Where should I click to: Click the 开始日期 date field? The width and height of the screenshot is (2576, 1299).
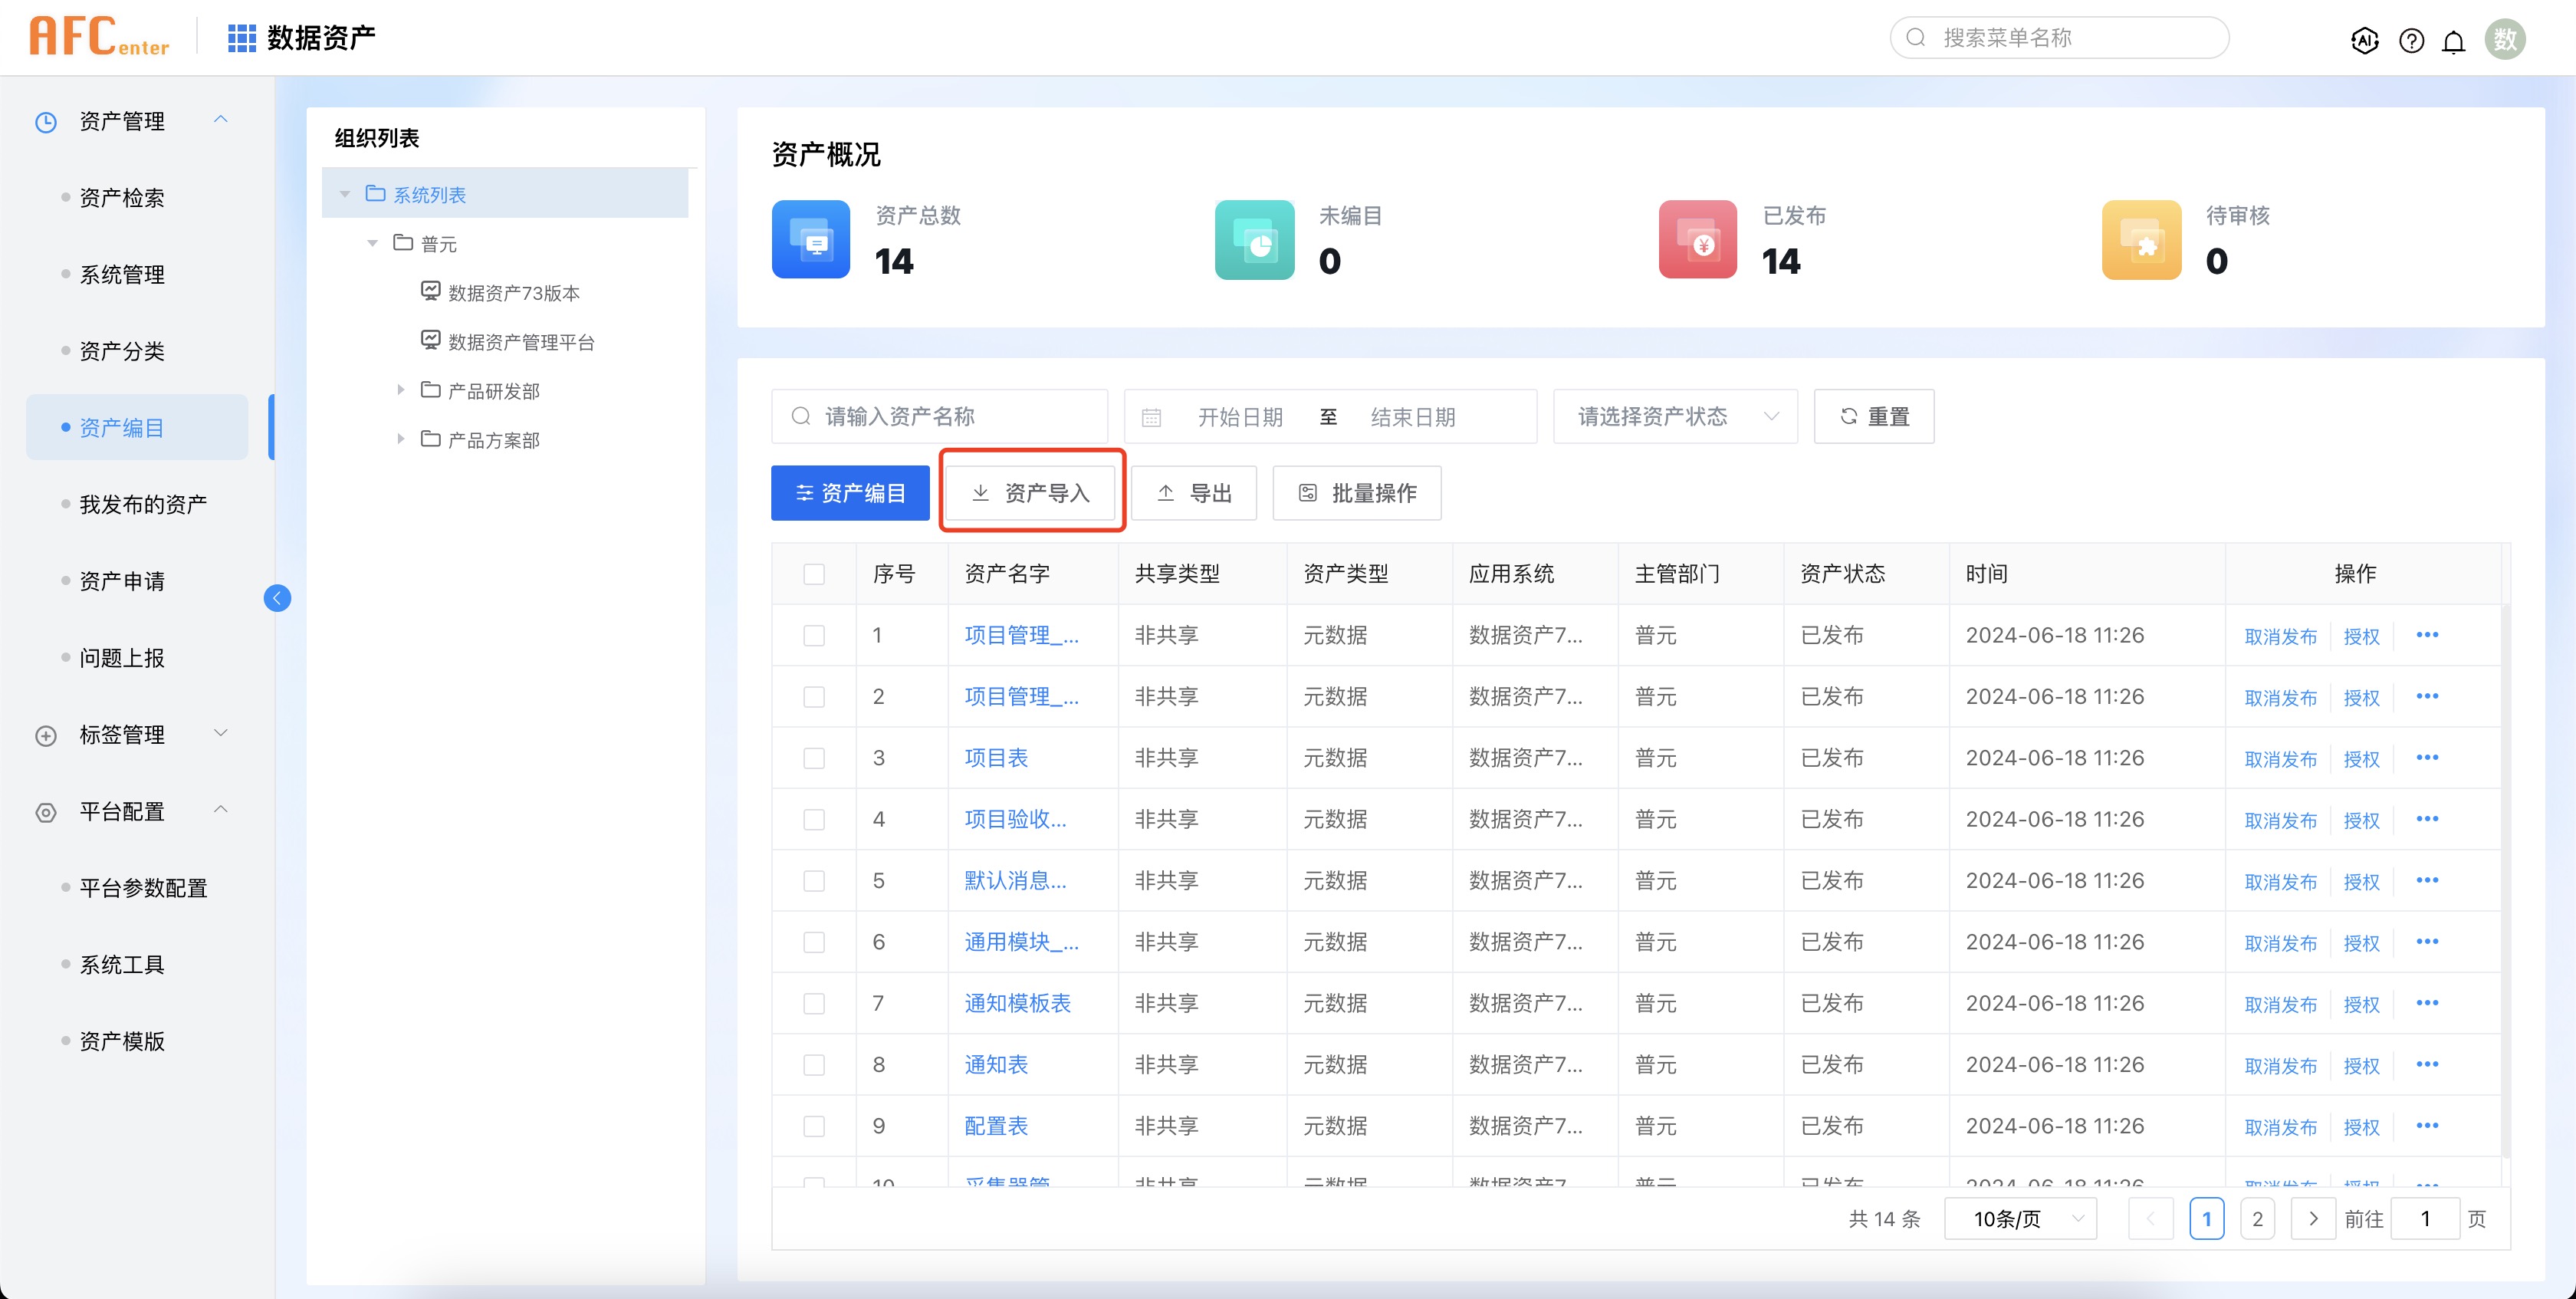(1239, 417)
